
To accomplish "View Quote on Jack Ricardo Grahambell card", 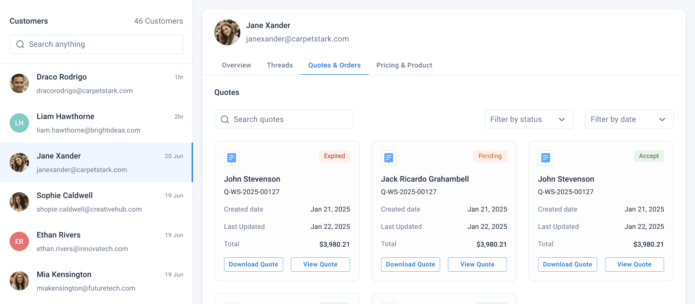I will (x=477, y=264).
